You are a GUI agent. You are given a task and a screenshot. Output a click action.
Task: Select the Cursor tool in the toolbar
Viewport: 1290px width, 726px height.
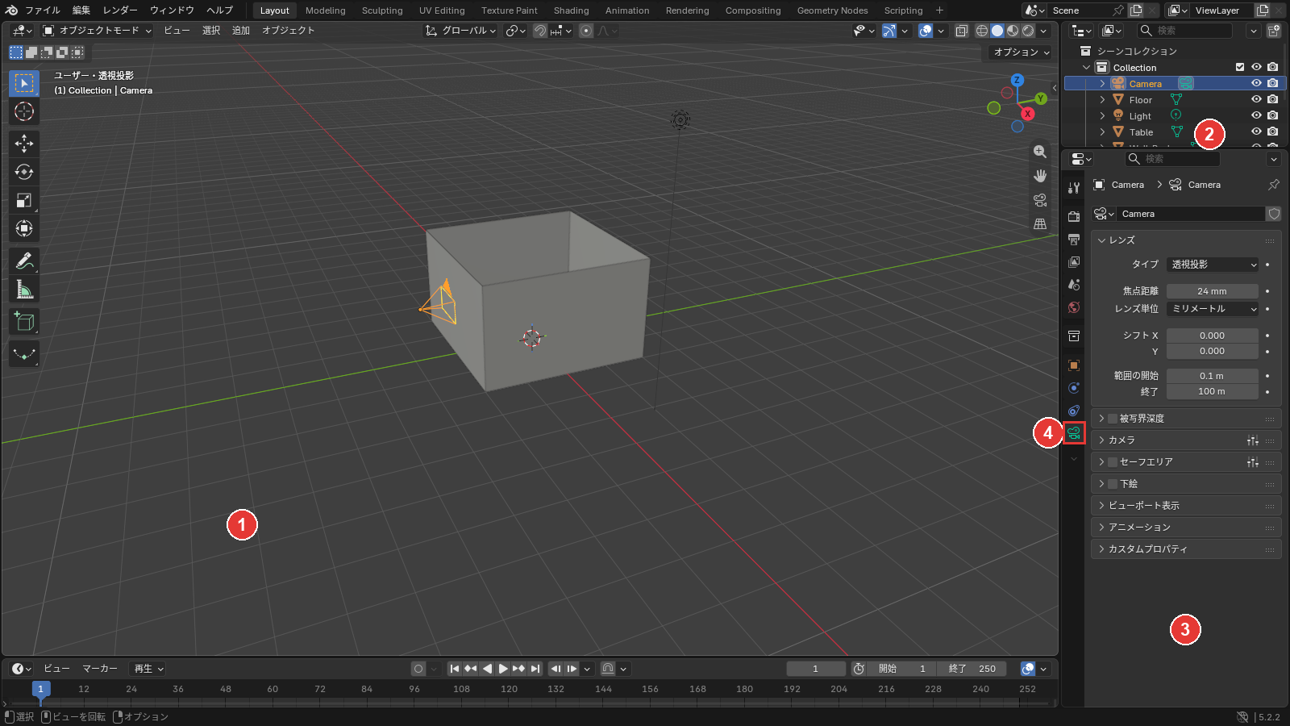point(24,111)
